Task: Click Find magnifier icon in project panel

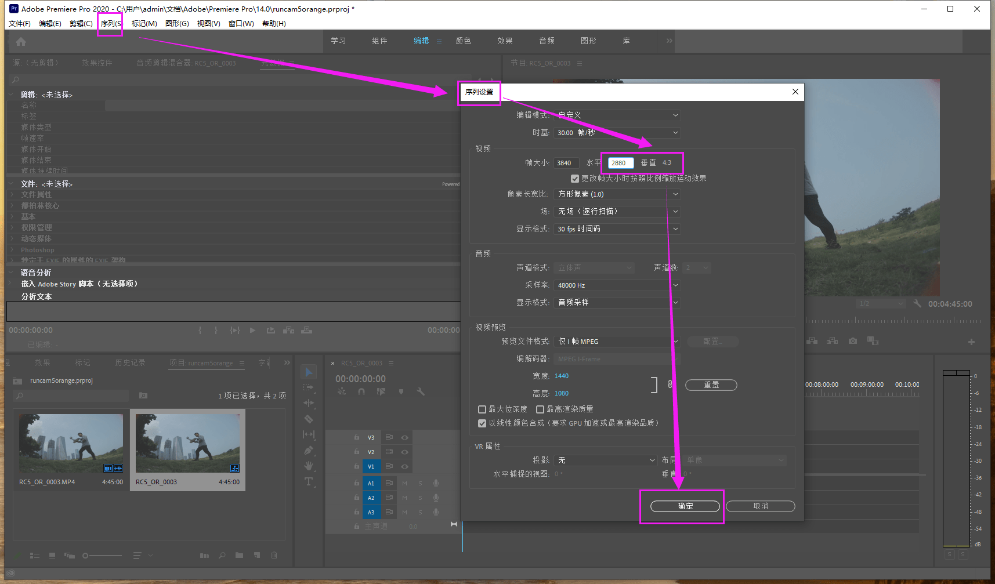Action: coord(222,556)
